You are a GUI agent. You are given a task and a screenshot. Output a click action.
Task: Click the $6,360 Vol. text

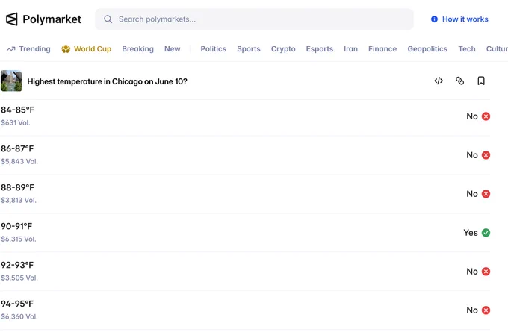(x=19, y=317)
